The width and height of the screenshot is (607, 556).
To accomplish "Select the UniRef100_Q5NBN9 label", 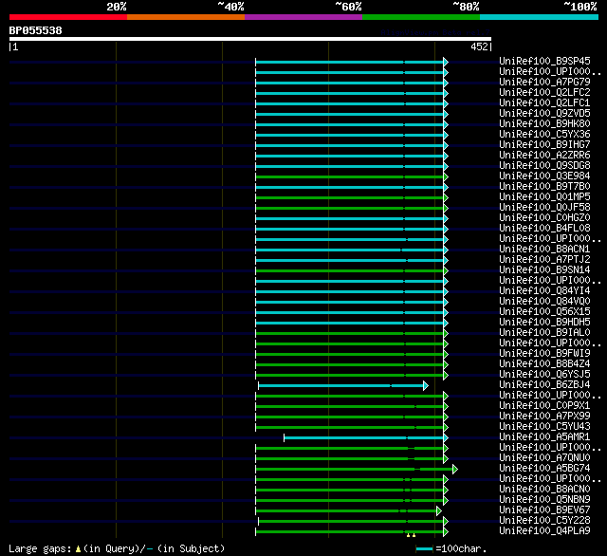I will tap(544, 500).
